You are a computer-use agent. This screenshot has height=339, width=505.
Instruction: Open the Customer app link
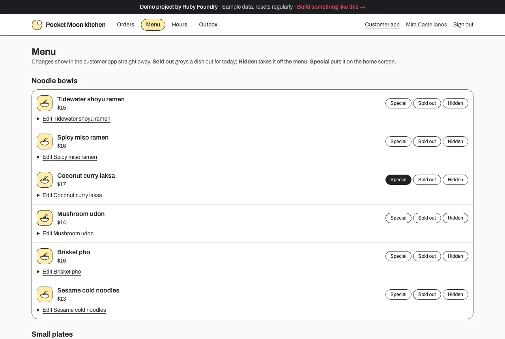(382, 24)
